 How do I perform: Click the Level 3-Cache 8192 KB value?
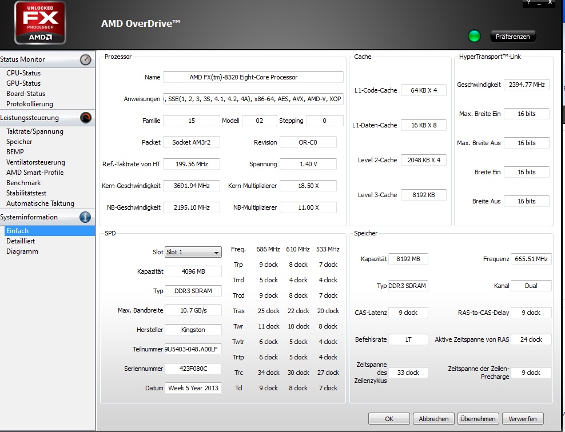pyautogui.click(x=424, y=195)
